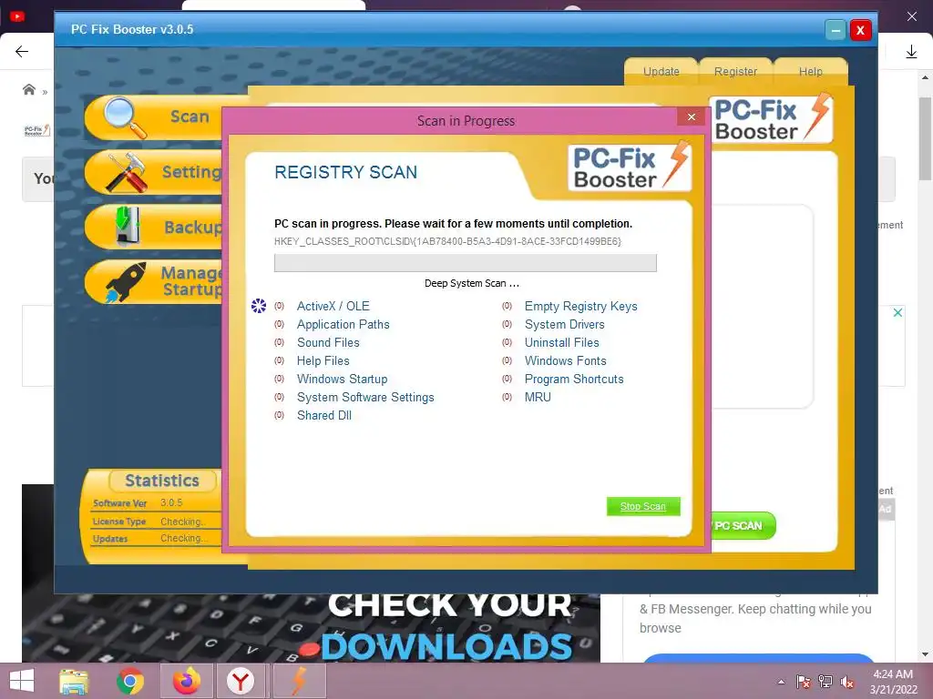Click the Windows Fonts scan category

pyautogui.click(x=565, y=360)
